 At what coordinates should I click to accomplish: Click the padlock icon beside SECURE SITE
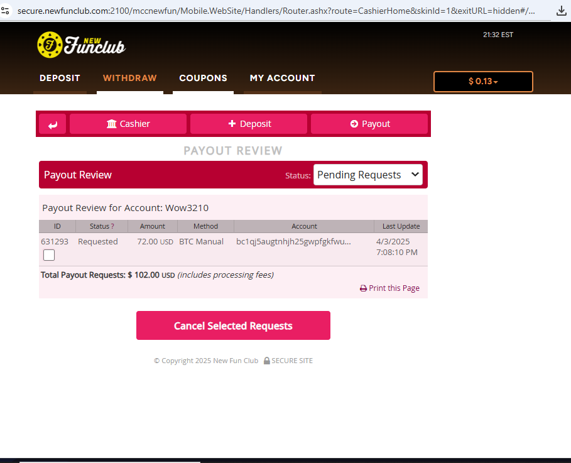(266, 361)
